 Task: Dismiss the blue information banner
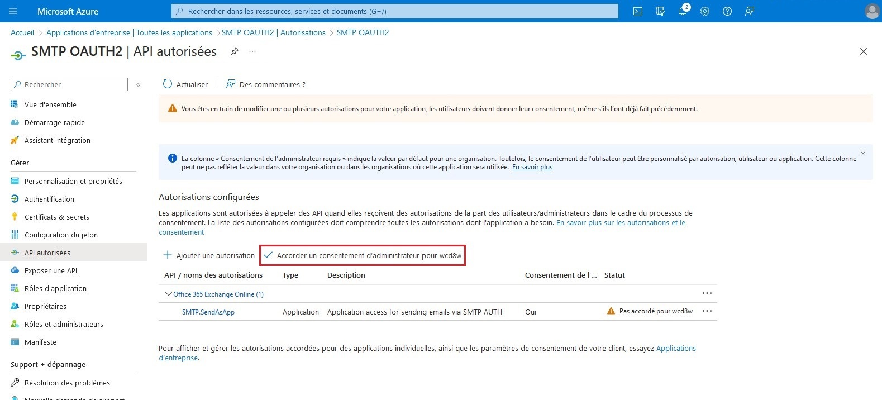coord(863,154)
